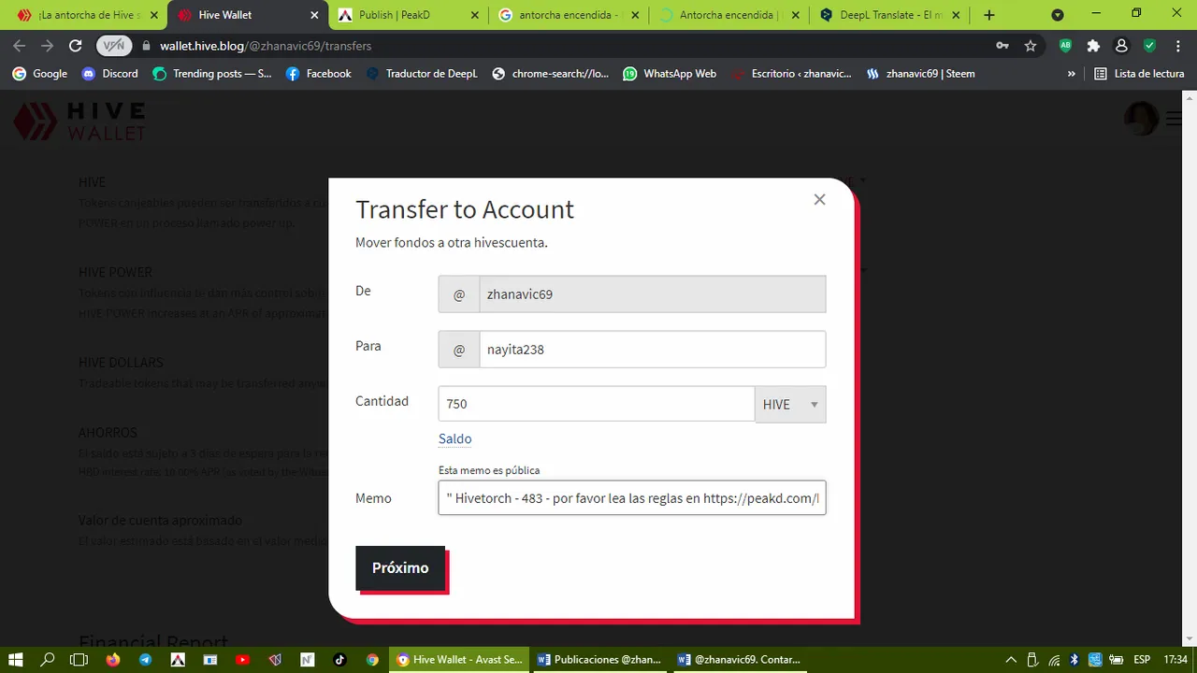The image size is (1197, 673).
Task: Open Lista de lectura reading list
Action: pos(1139,74)
